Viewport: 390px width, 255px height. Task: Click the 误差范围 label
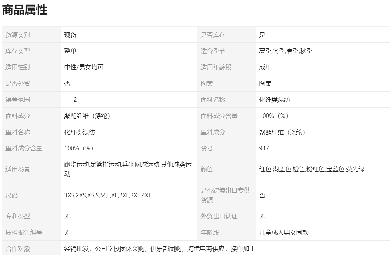(x=18, y=100)
